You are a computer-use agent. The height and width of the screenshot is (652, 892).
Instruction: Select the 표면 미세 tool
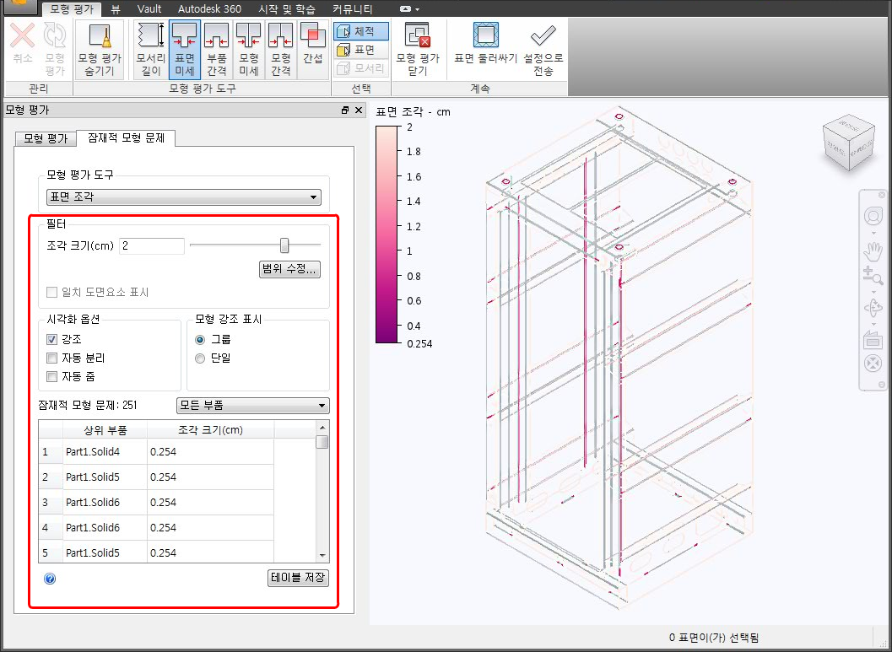point(184,50)
